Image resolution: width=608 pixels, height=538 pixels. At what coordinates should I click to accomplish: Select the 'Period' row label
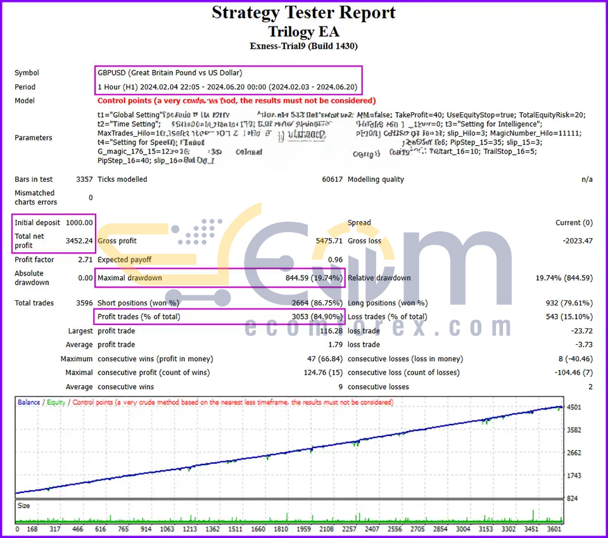click(x=25, y=87)
